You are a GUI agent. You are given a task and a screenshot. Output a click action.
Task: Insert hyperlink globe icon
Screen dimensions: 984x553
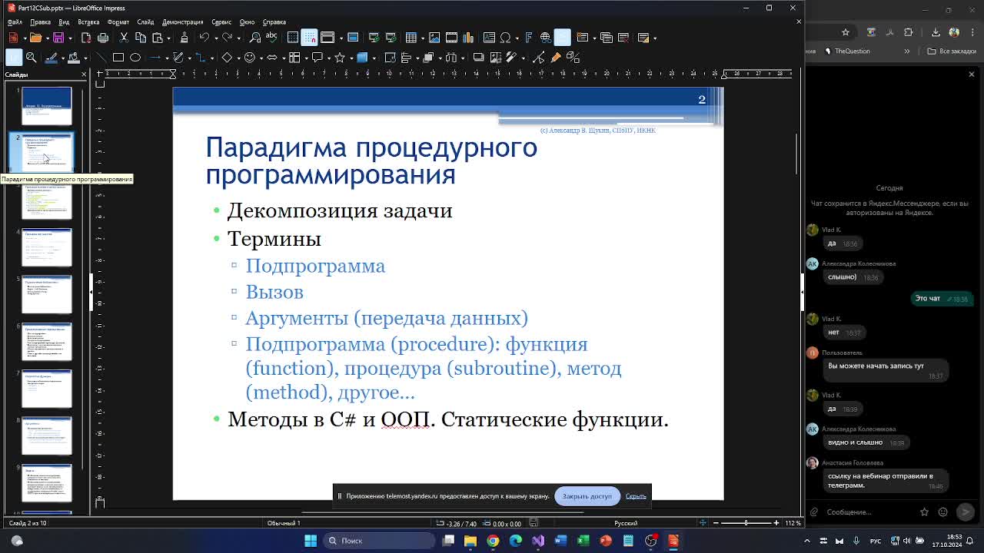[545, 38]
